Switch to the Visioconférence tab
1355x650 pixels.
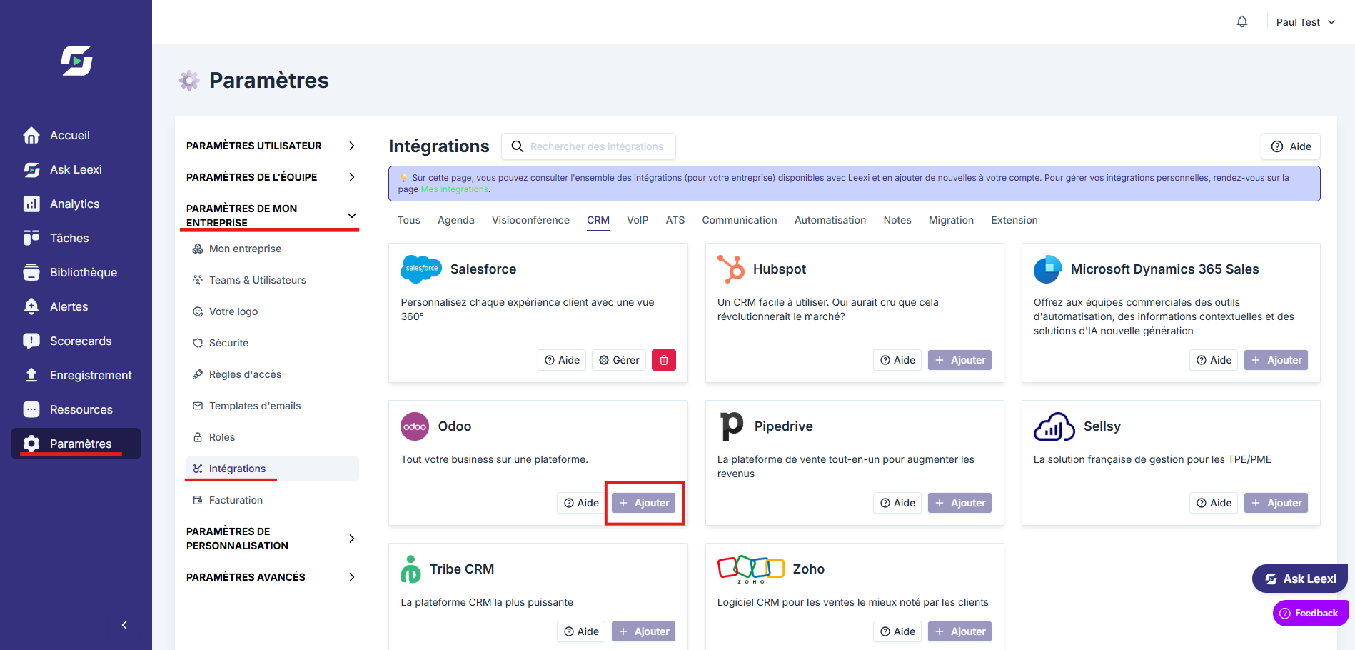[530, 220]
